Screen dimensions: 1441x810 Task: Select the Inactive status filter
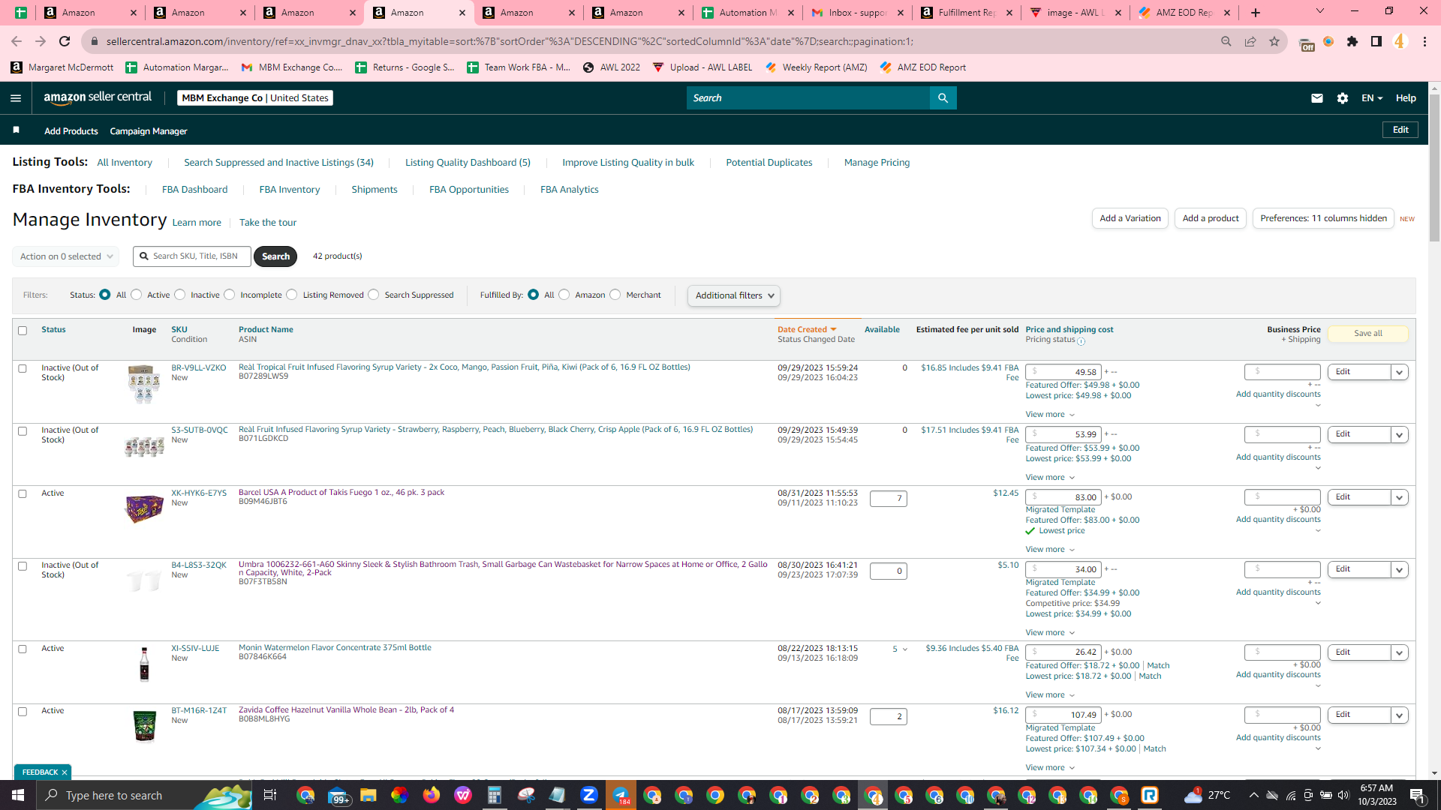pyautogui.click(x=180, y=295)
